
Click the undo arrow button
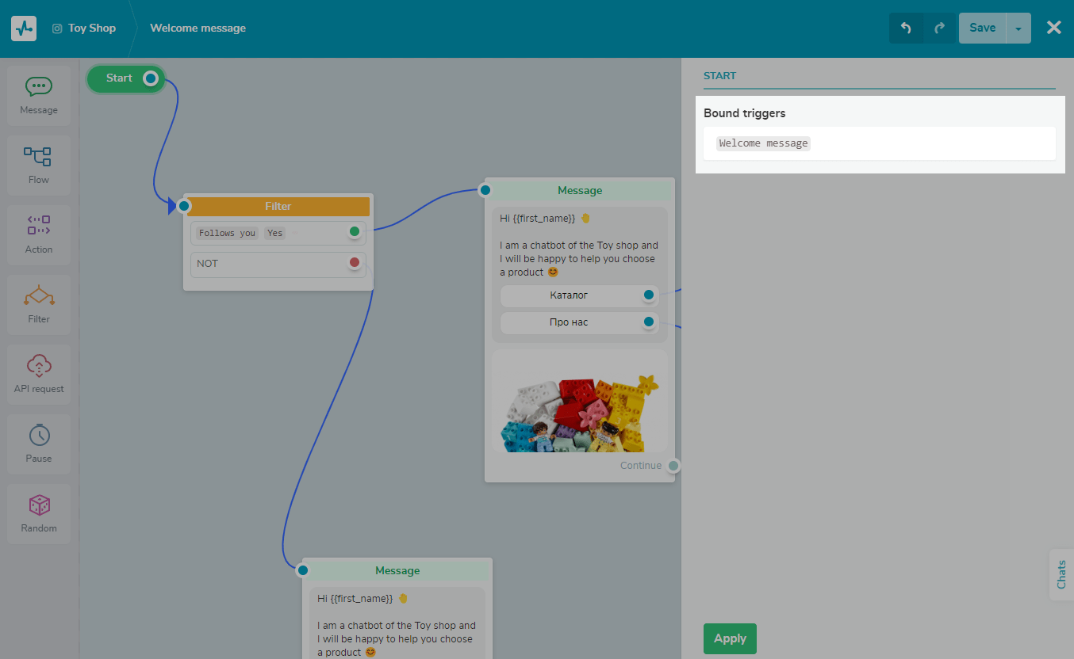point(906,28)
